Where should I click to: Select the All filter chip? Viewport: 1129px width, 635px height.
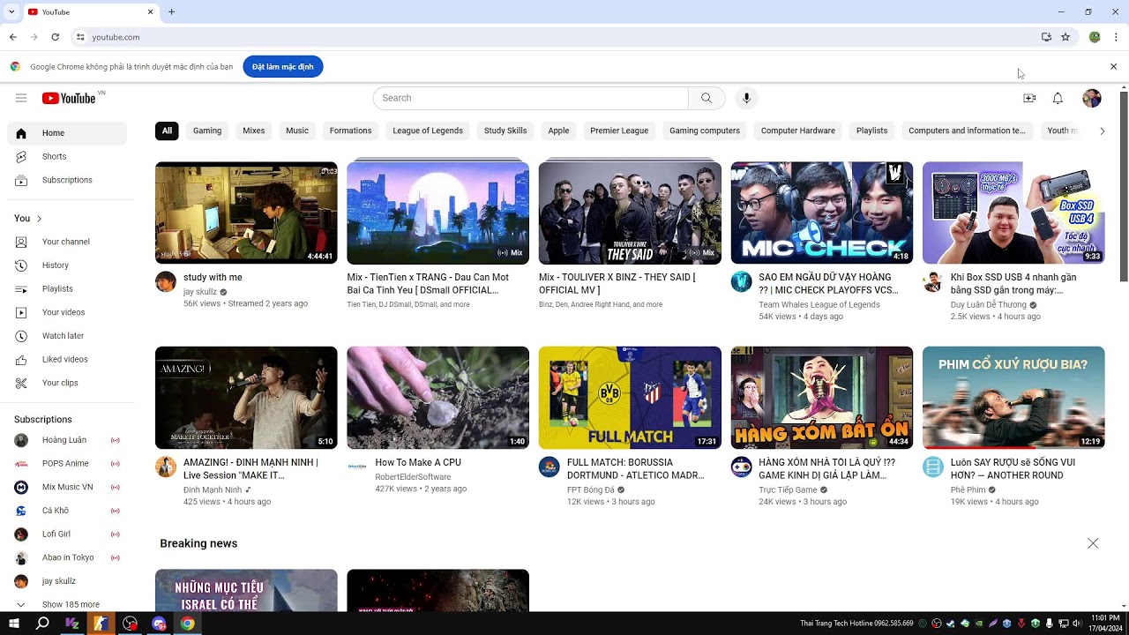167,131
